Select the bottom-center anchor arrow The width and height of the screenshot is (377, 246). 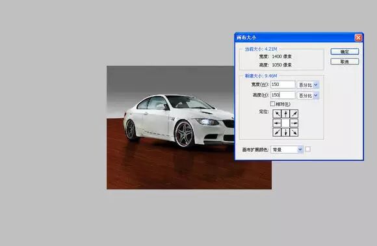point(285,132)
